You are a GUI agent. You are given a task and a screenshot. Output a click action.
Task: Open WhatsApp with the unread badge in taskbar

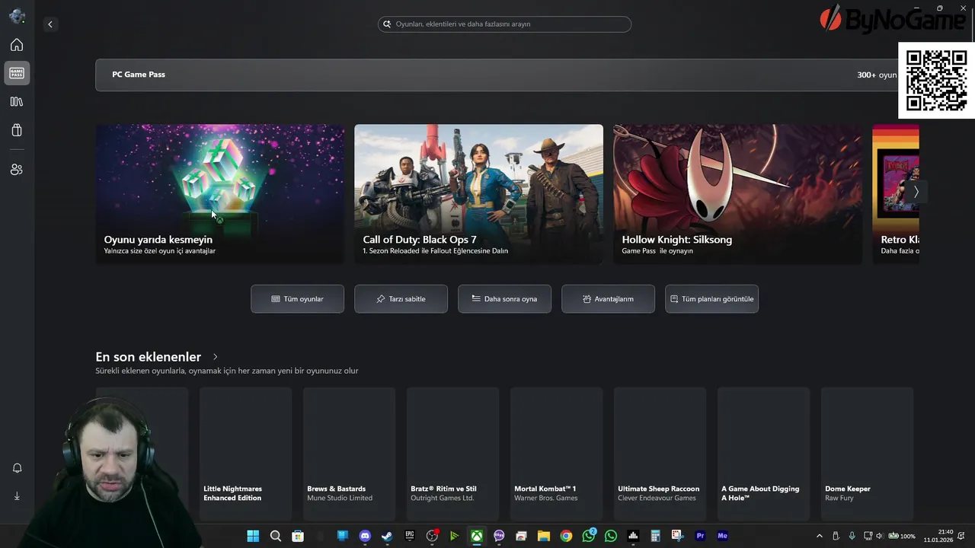pos(588,536)
